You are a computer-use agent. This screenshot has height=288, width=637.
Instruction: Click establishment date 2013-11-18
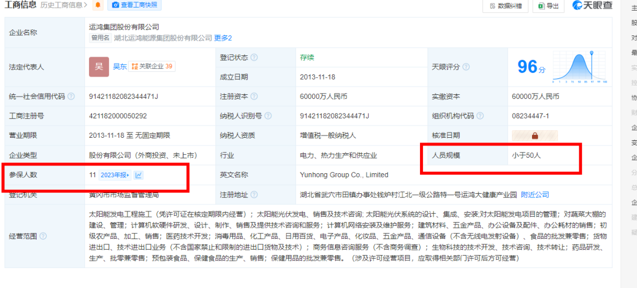318,77
